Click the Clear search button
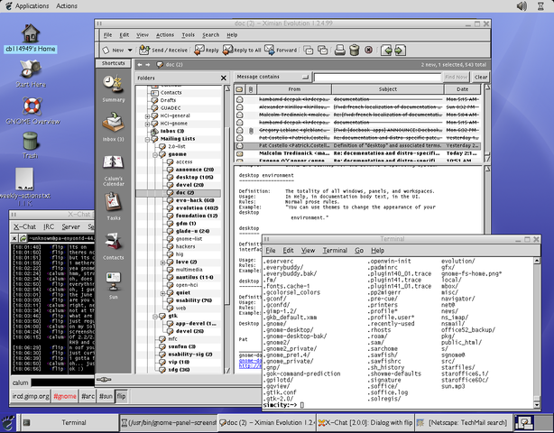This screenshot has width=554, height=433. [481, 77]
